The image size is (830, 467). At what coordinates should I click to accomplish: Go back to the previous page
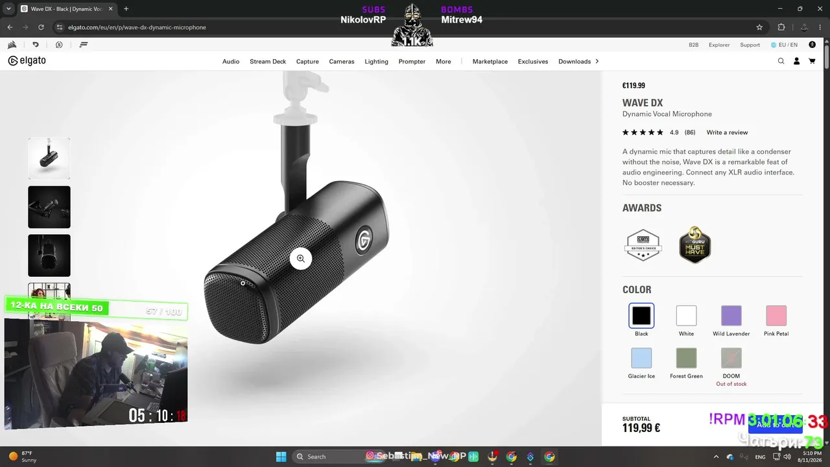[10, 27]
